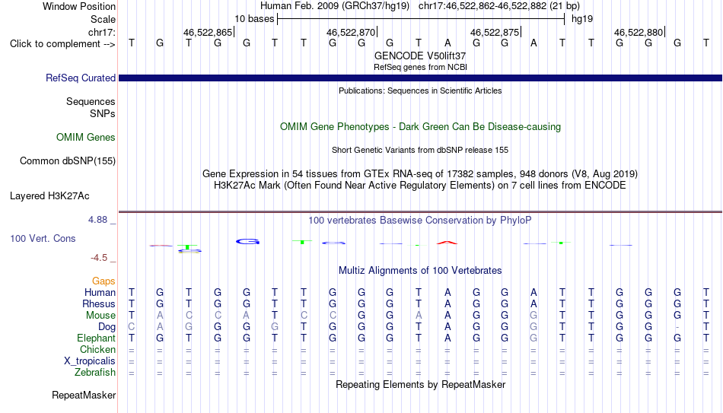This screenshot has width=723, height=413.
Task: Select the X_tropicalis species row label
Action: point(90,361)
